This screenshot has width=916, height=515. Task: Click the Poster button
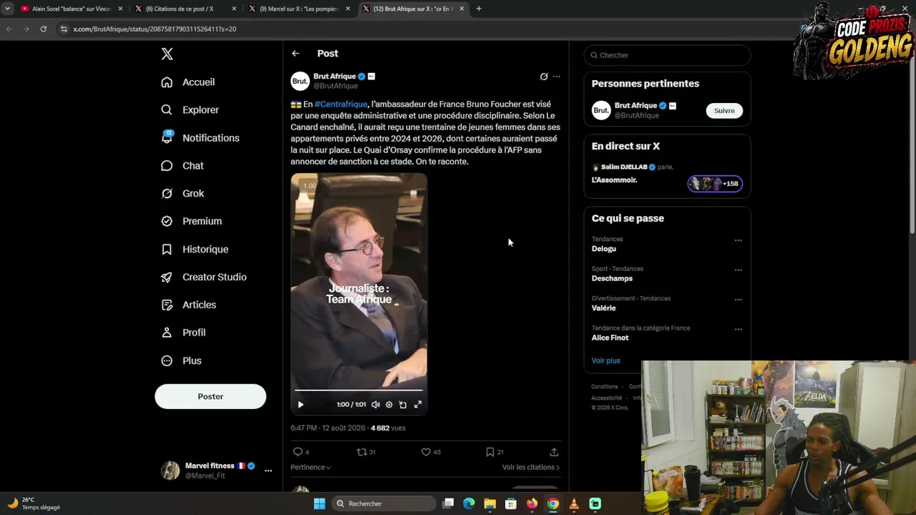click(x=210, y=396)
